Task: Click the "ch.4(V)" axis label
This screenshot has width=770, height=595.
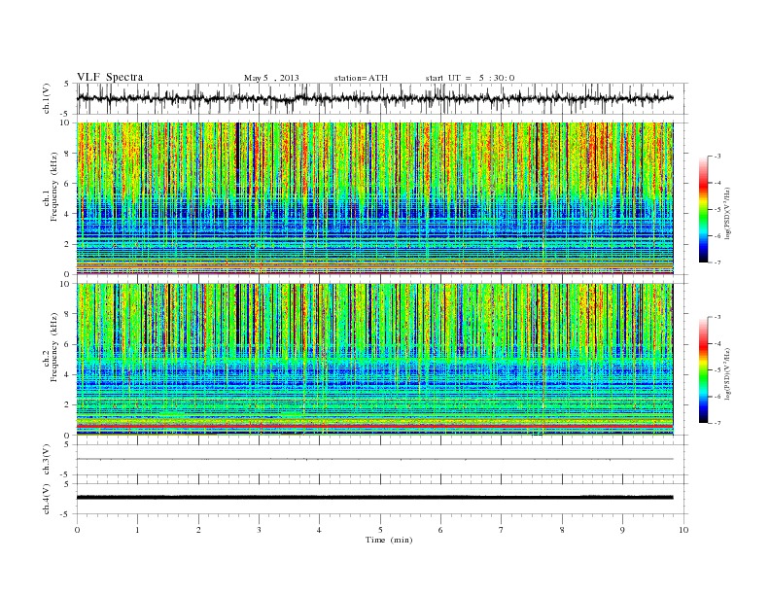Action: [x=47, y=499]
